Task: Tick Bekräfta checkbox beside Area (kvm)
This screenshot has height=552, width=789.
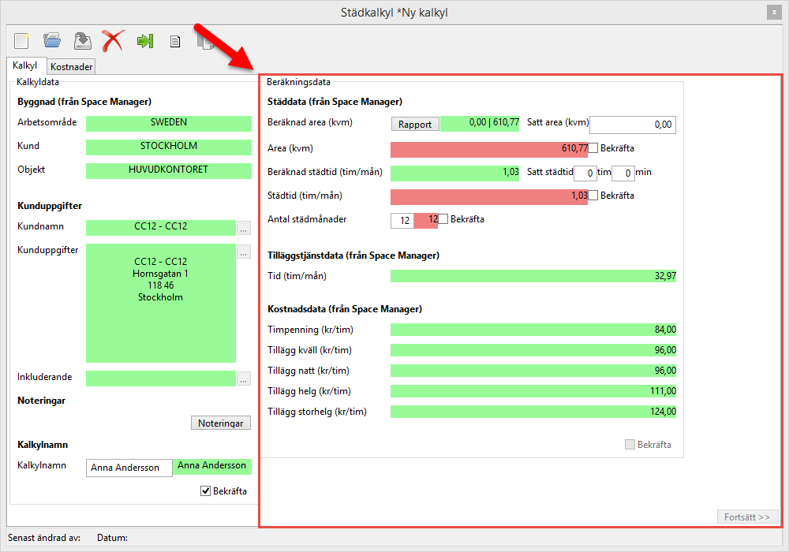Action: (593, 148)
